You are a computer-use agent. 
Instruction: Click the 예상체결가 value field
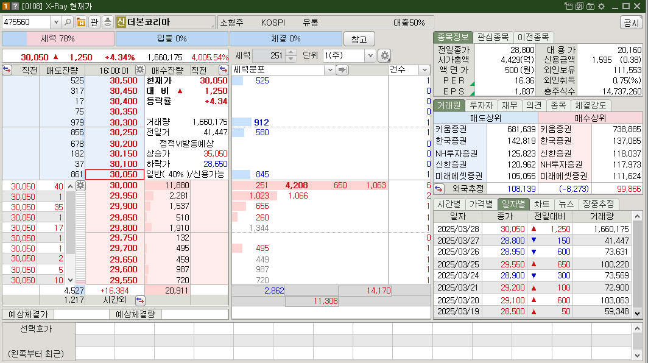[x=82, y=314]
